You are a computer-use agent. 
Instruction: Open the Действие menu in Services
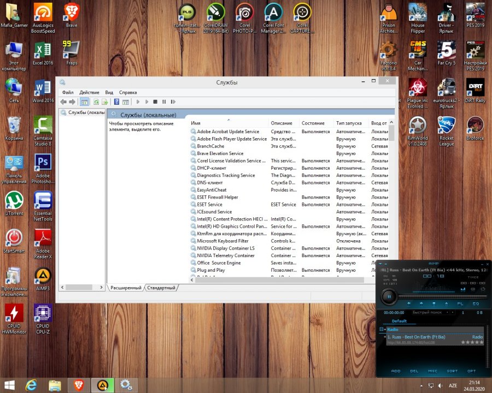pos(89,92)
